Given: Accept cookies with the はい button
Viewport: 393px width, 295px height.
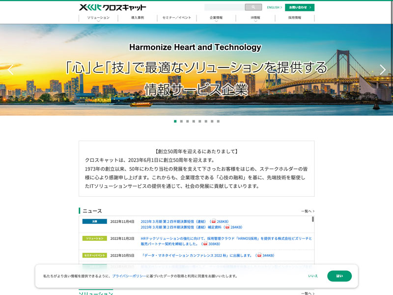Looking at the screenshot, I should (x=339, y=276).
